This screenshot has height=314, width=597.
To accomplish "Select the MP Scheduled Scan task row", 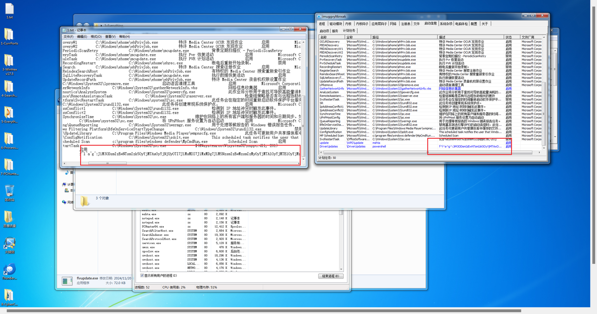I will click(x=430, y=136).
